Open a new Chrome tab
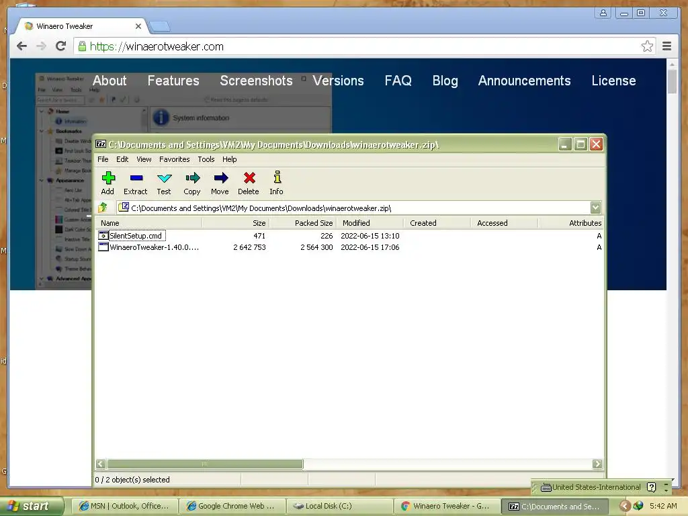This screenshot has width=688, height=516. (x=159, y=27)
